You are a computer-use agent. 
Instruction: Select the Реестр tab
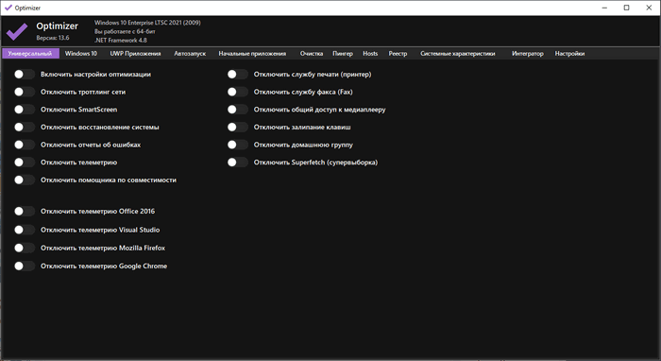pos(398,54)
